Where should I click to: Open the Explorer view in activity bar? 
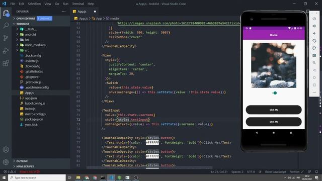6,14
